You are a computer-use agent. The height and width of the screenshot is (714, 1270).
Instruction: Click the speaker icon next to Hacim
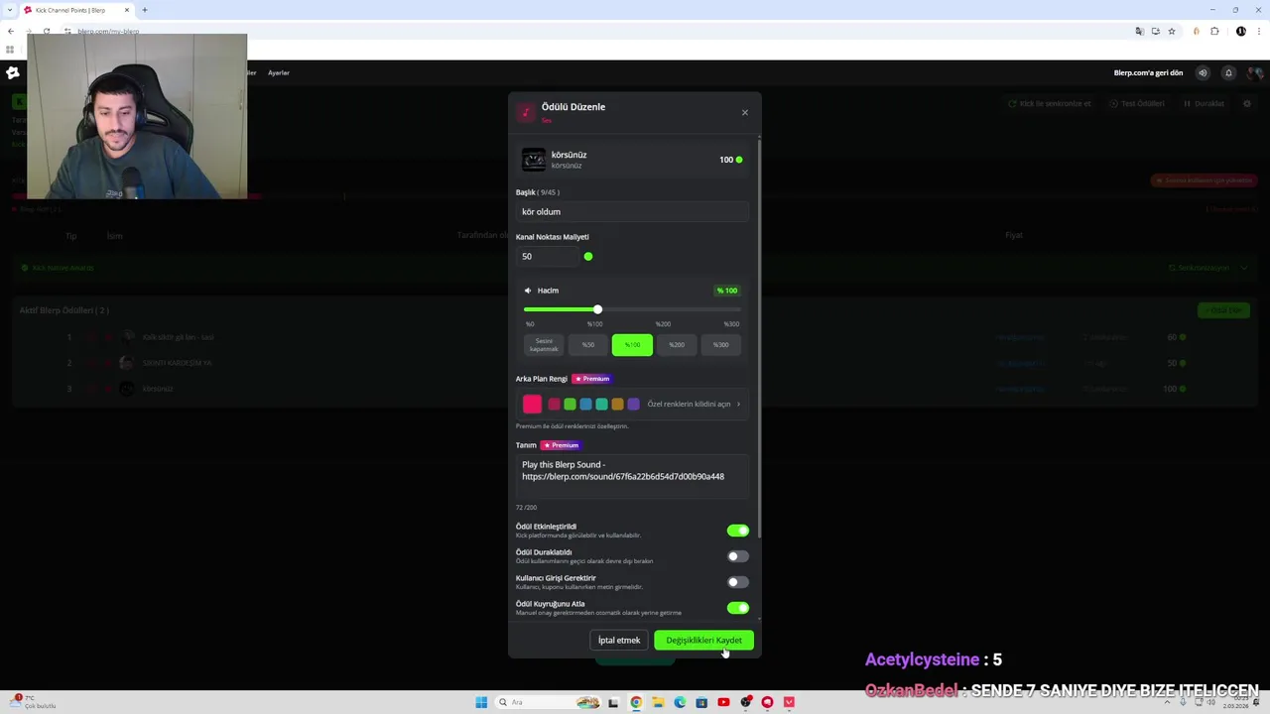point(528,291)
